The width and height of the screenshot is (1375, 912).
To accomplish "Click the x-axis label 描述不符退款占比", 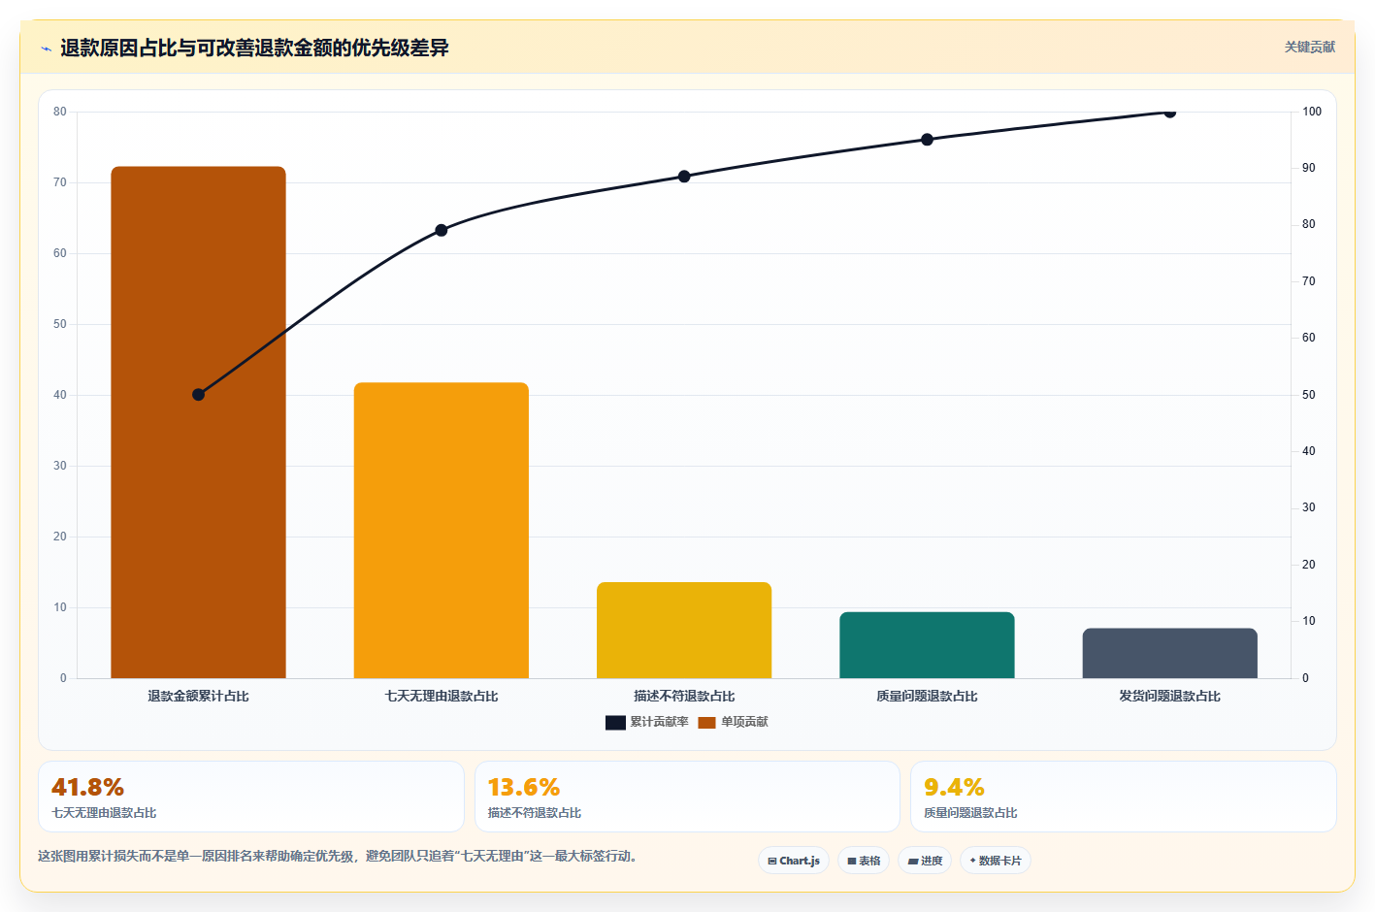I will (x=684, y=696).
